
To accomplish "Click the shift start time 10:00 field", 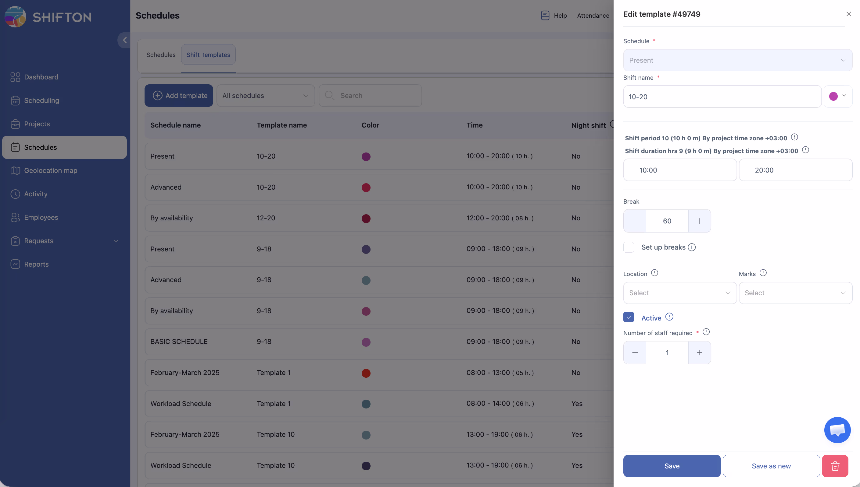I will click(x=679, y=170).
